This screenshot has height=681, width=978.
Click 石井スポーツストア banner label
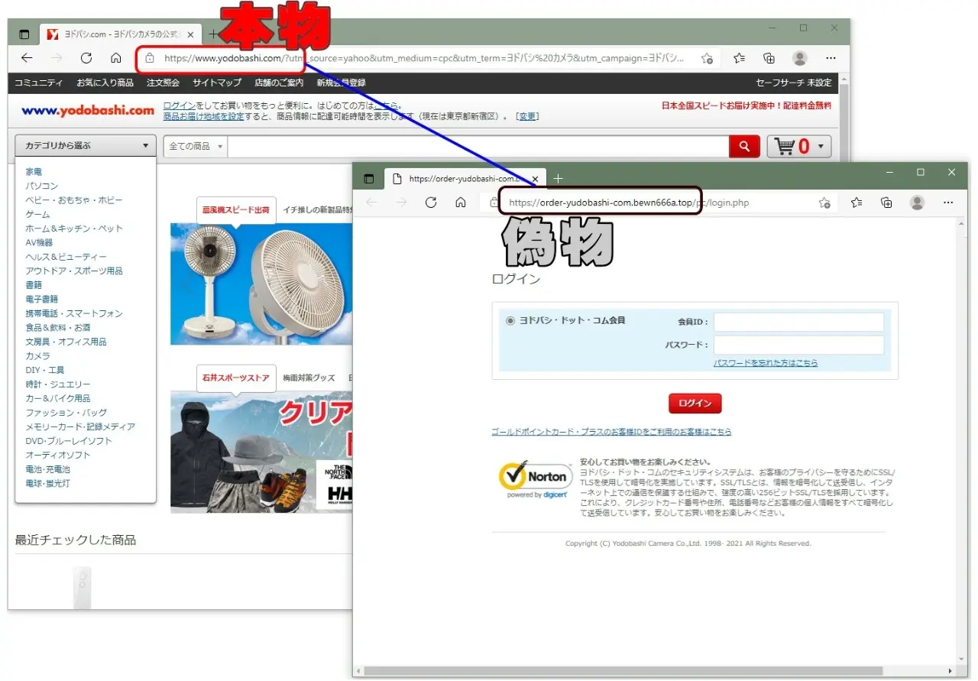click(235, 378)
